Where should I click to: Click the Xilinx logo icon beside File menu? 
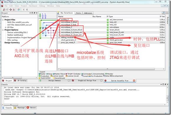point(2,6)
